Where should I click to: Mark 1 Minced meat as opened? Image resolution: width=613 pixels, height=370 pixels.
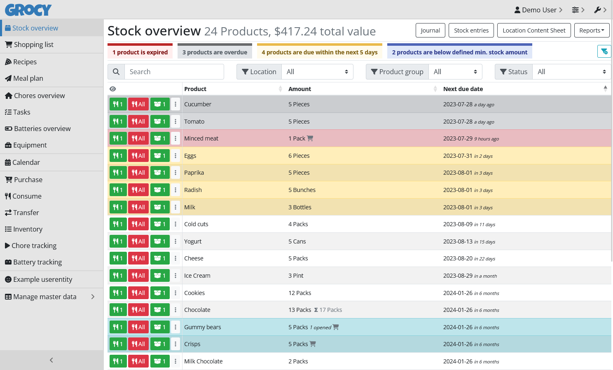coord(160,138)
